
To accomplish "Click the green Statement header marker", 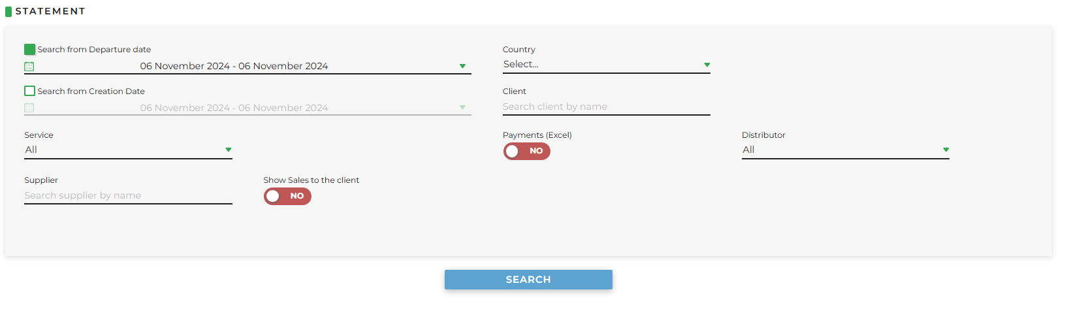I will [x=8, y=11].
